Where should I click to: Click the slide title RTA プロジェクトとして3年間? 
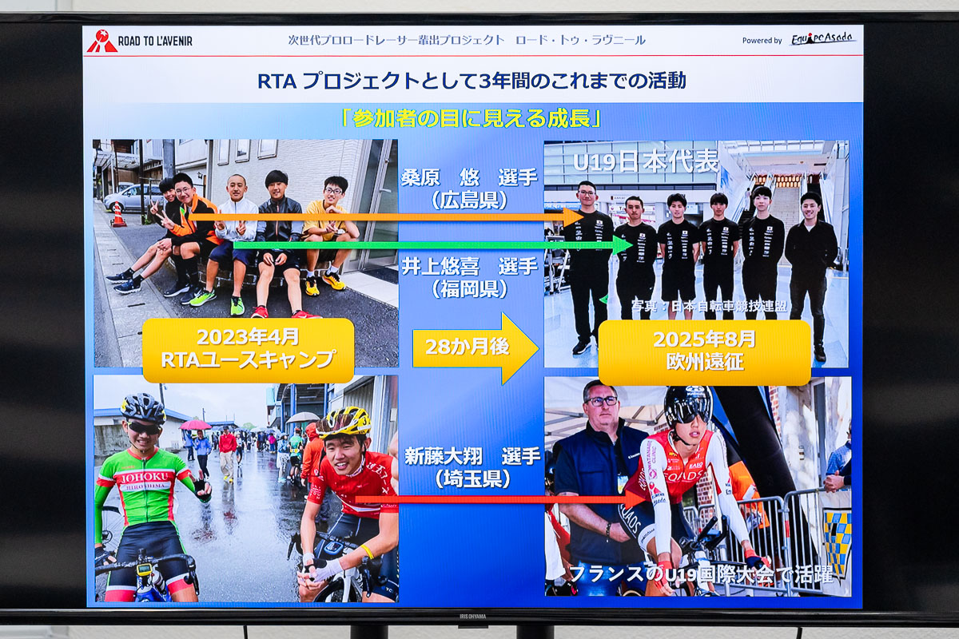472,81
